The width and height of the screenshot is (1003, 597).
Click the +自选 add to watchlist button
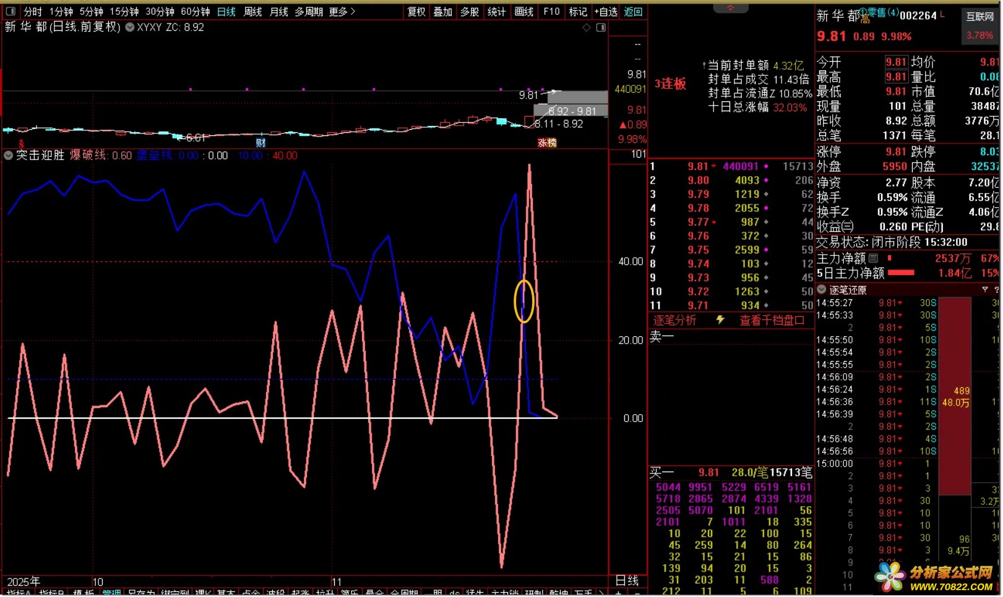point(606,12)
